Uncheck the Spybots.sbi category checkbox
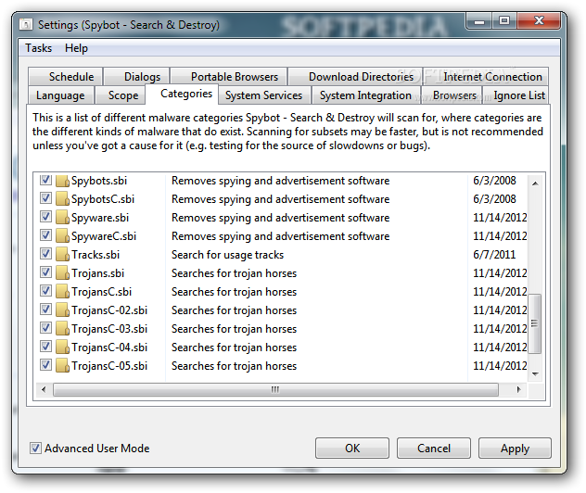586x493 pixels. click(45, 180)
